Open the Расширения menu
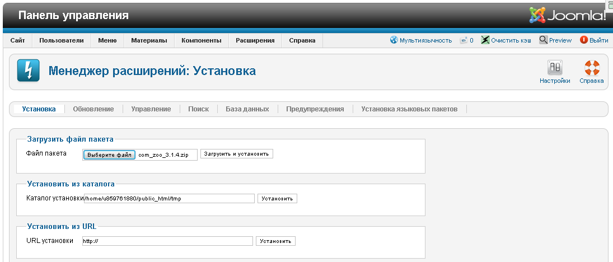 pyautogui.click(x=255, y=40)
